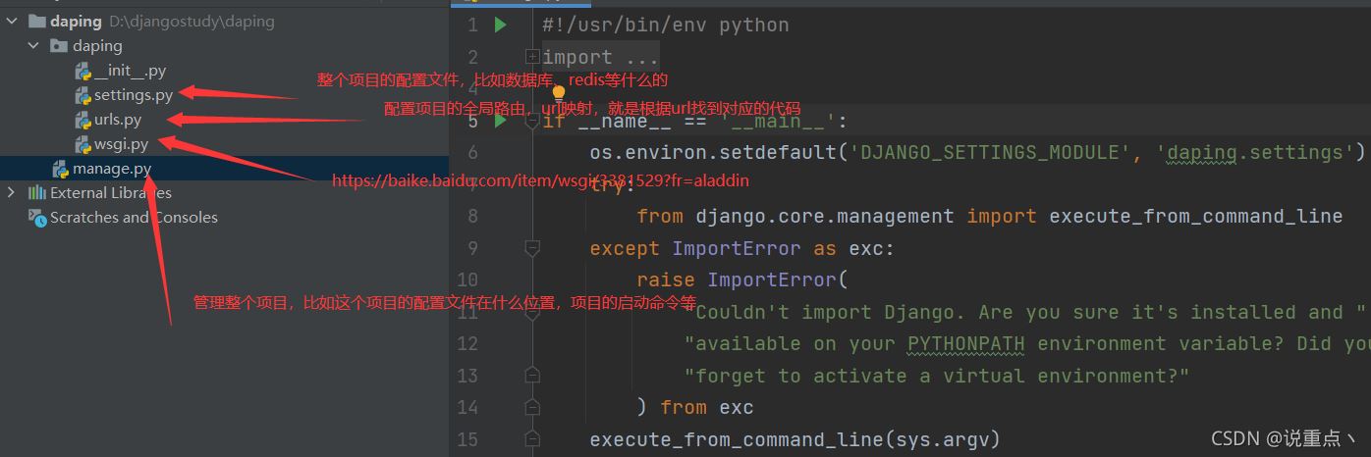Click the run arrow beside line 5
Viewport: 1371px width, 457px height.
500,121
